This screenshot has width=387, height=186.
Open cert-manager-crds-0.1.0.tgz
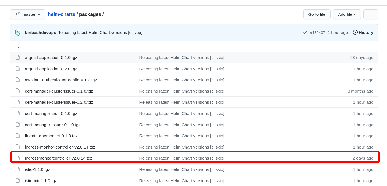[51, 114]
